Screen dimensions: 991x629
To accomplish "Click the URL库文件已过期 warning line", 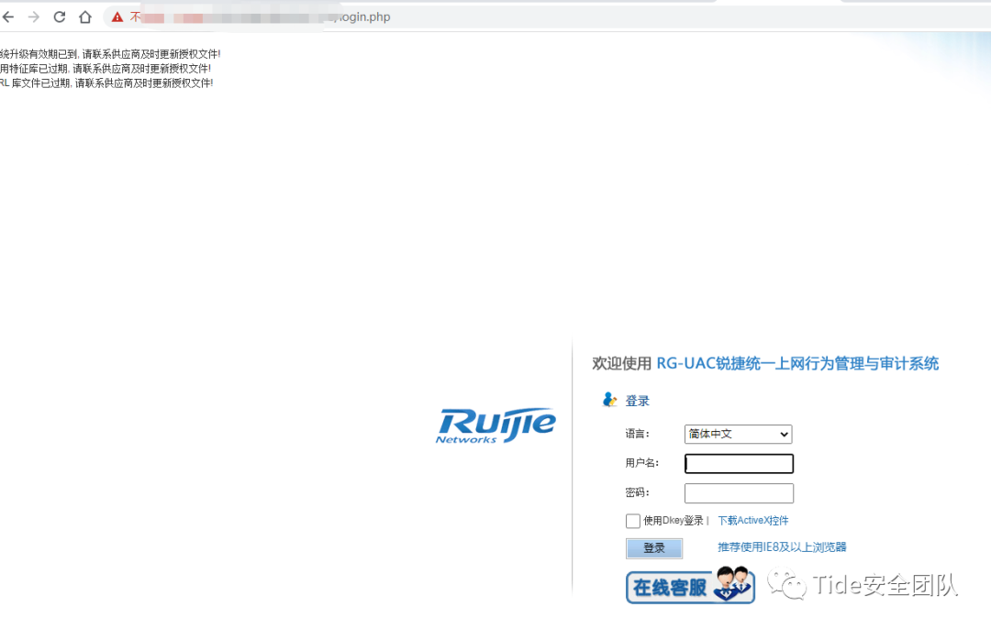I will click(106, 83).
